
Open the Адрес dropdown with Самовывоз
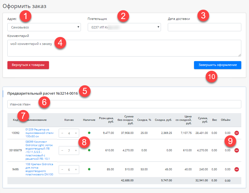pos(44,27)
